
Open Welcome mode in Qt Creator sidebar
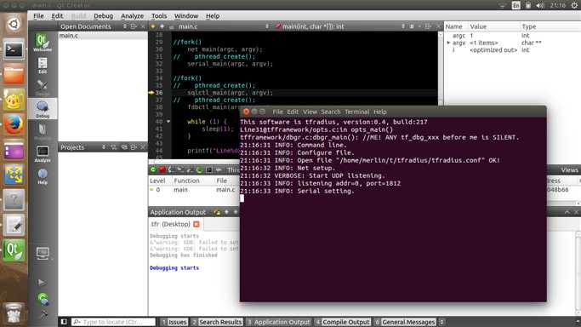(x=43, y=43)
